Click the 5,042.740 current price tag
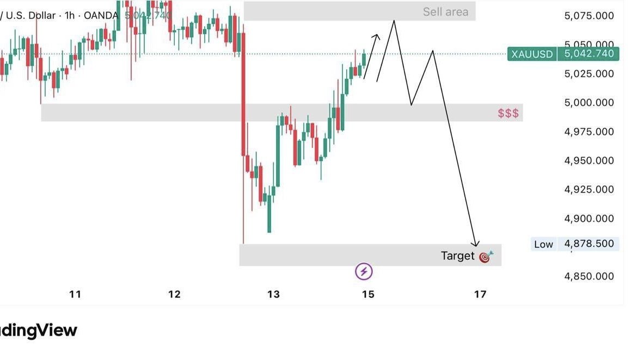Viewport: 632px width, 355px height. click(x=588, y=53)
